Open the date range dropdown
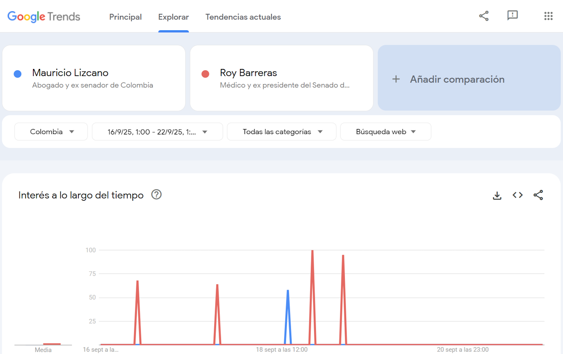Image resolution: width=563 pixels, height=354 pixels. [157, 132]
